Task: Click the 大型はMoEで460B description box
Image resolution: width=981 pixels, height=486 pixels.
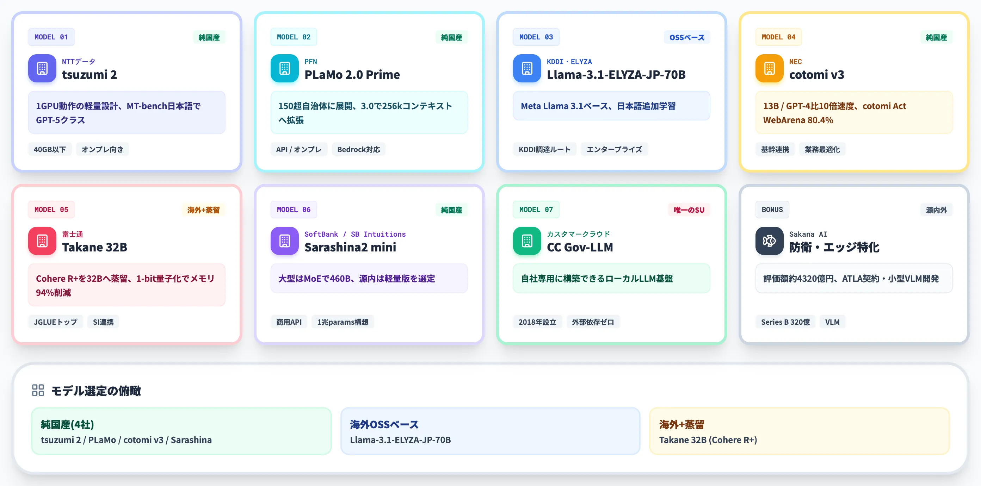Action: pos(369,278)
